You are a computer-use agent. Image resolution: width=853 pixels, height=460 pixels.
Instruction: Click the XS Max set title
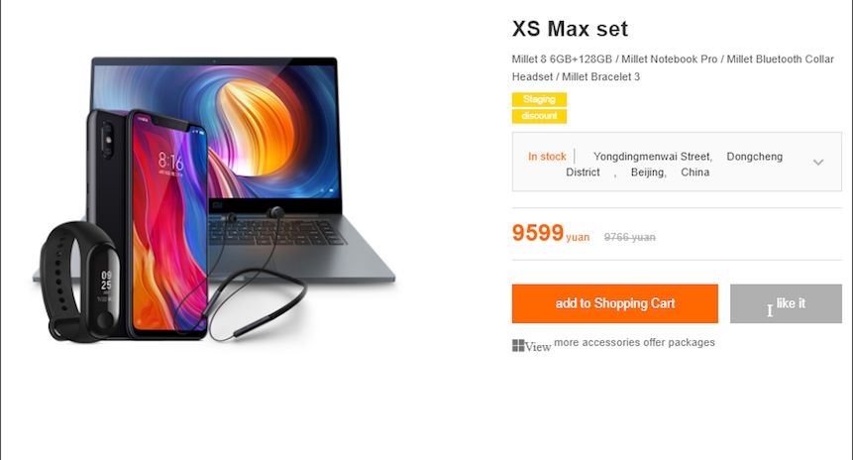(570, 29)
